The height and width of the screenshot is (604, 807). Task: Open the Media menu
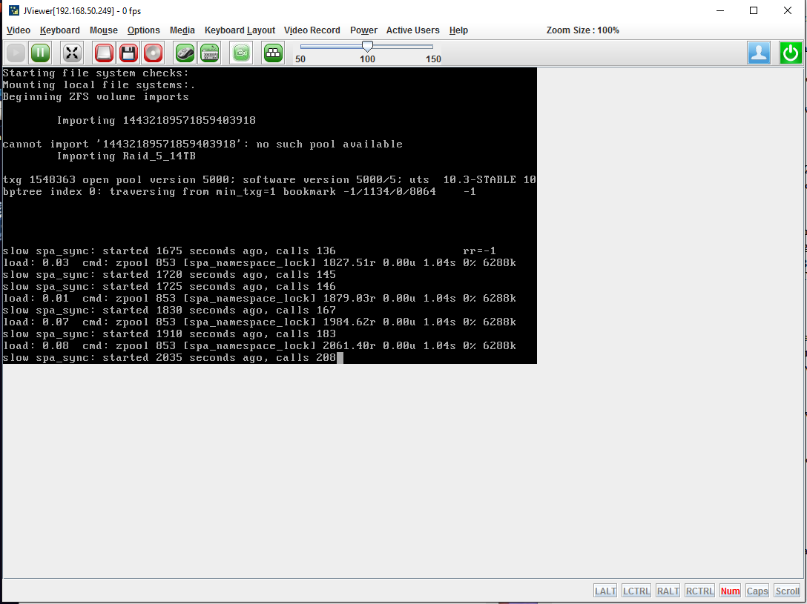[182, 30]
